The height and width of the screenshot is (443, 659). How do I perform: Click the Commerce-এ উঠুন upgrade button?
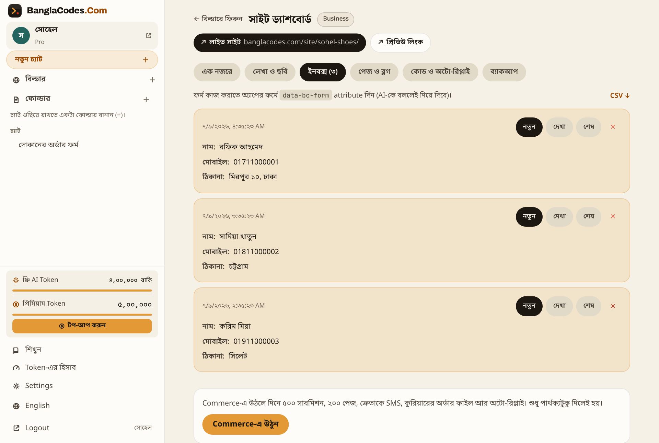[245, 424]
